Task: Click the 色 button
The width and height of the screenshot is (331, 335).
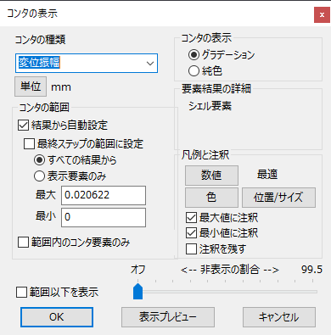Action: [211, 198]
